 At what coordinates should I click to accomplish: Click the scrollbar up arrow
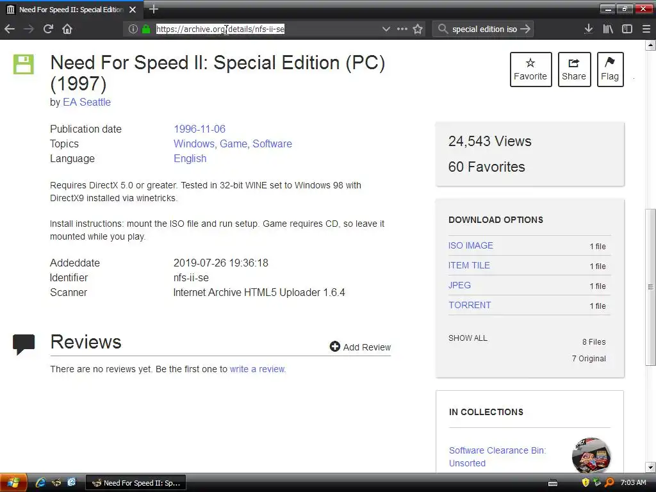point(650,45)
